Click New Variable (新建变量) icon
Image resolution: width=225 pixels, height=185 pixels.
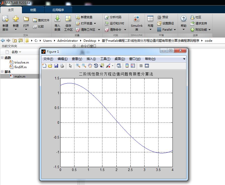(78, 17)
